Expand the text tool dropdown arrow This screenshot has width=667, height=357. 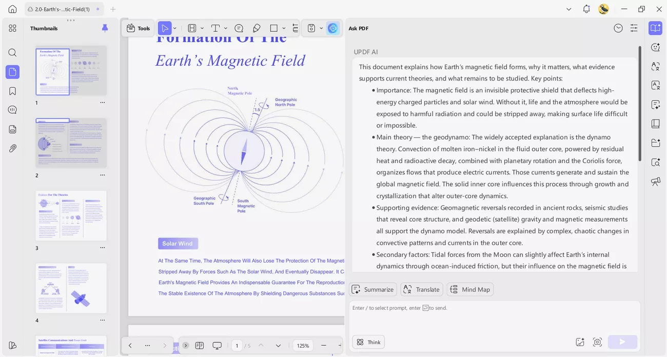[x=225, y=28]
